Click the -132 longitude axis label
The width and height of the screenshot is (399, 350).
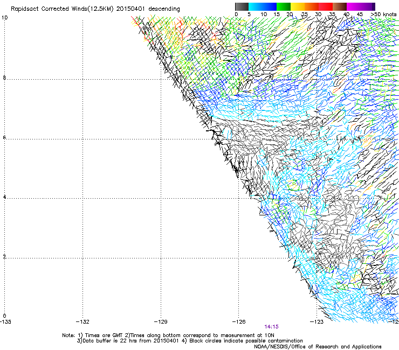[x=82, y=322]
